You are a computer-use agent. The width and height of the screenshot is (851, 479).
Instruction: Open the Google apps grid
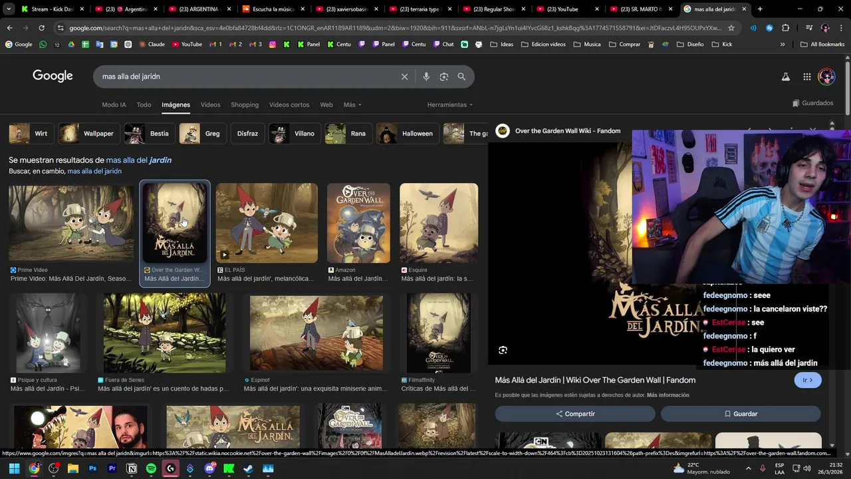[807, 77]
